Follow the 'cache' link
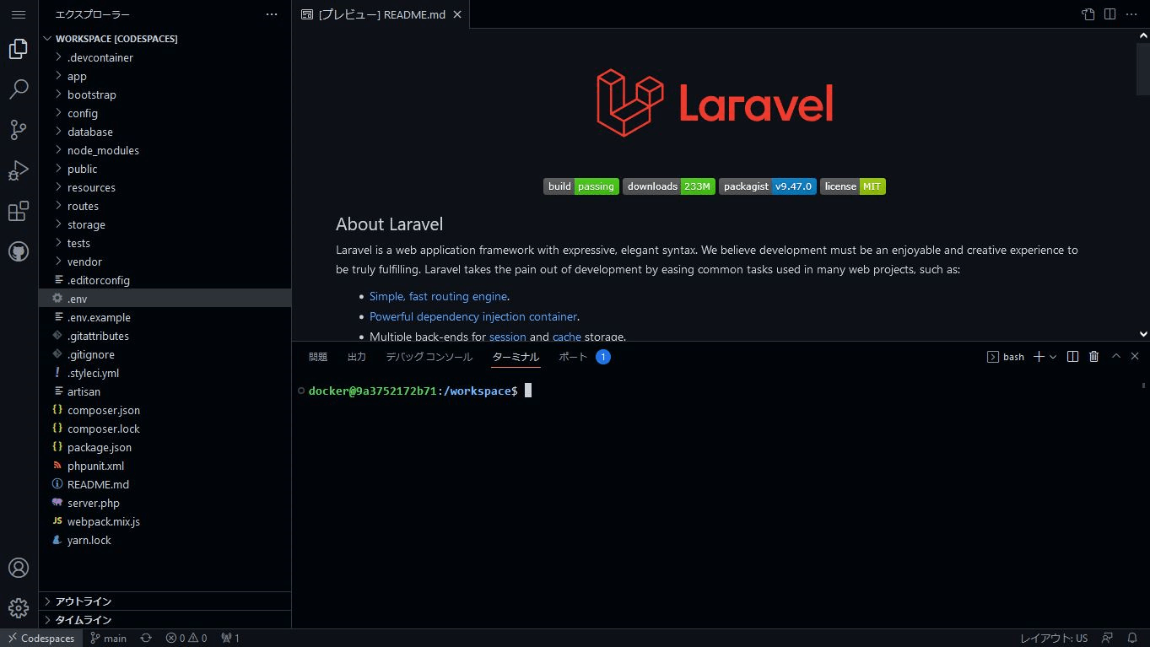 point(567,337)
